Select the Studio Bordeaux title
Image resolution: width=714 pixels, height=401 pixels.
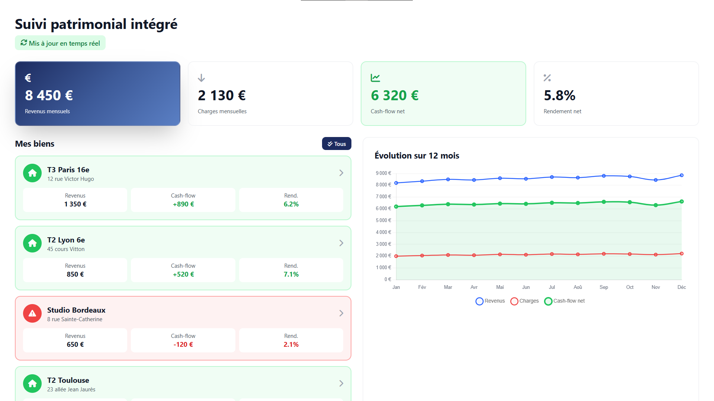76,310
